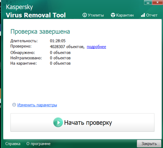Click the 4028307 объектов scanned count
This screenshot has width=163, height=148.
point(67,47)
